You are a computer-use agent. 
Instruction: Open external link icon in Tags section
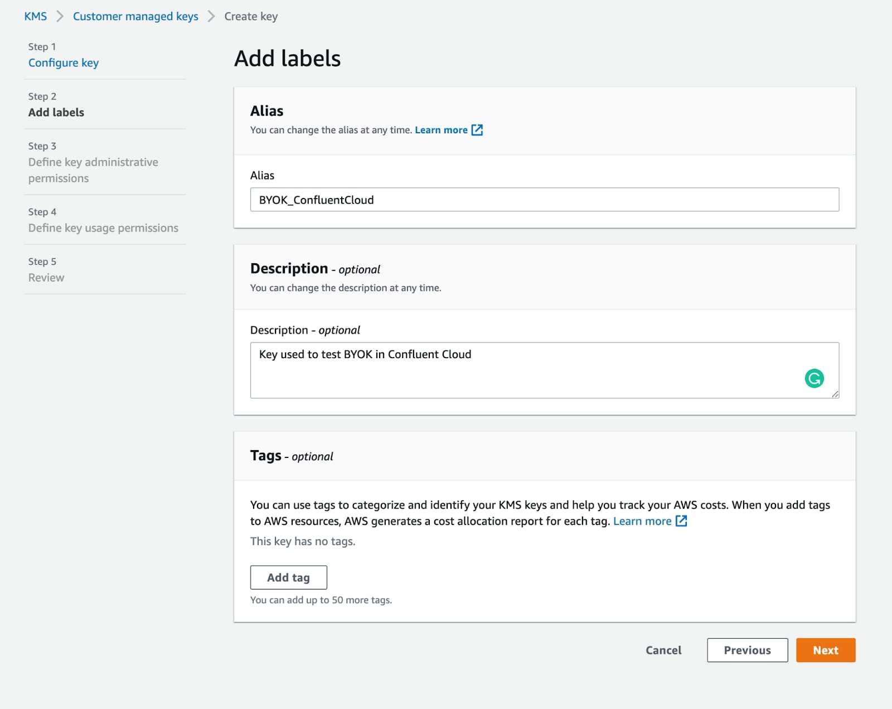point(681,521)
